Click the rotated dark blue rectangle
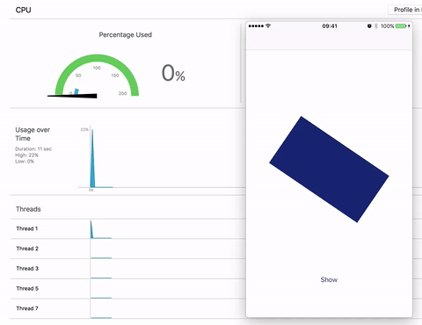 (x=329, y=170)
